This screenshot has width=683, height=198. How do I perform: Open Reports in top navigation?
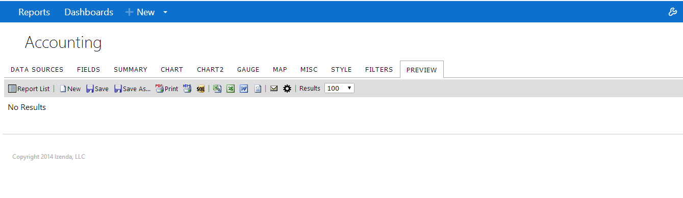click(34, 12)
